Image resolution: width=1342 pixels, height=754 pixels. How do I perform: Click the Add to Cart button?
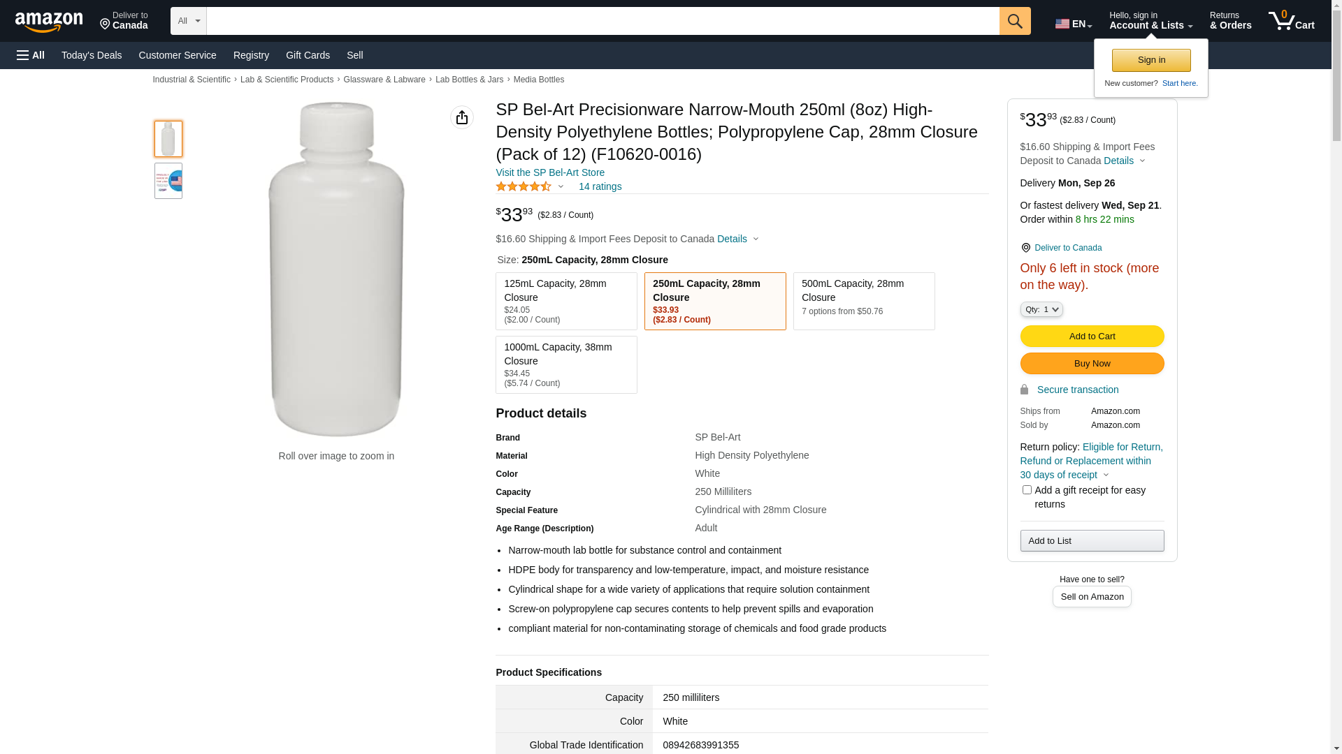(x=1091, y=337)
